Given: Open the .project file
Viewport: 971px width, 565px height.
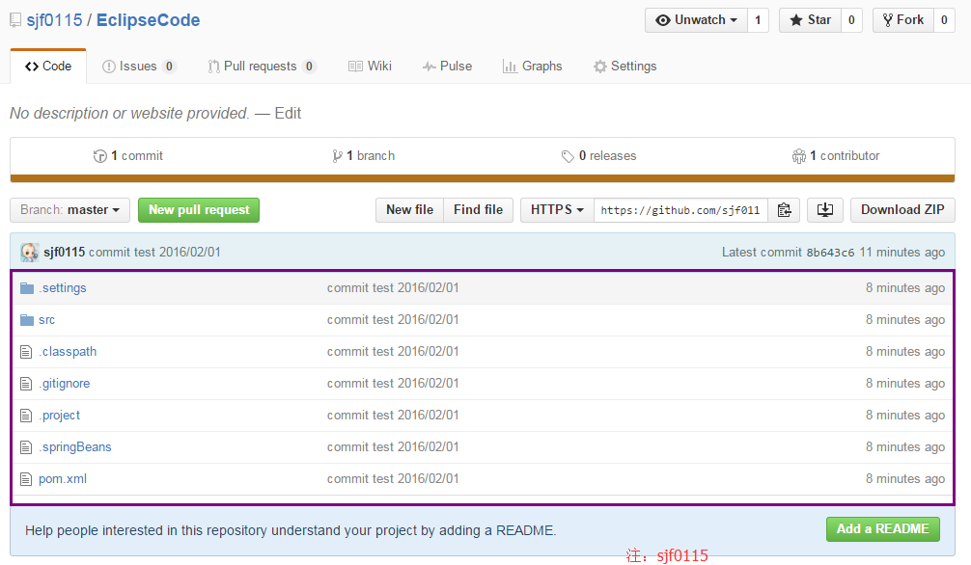Looking at the screenshot, I should [x=60, y=416].
